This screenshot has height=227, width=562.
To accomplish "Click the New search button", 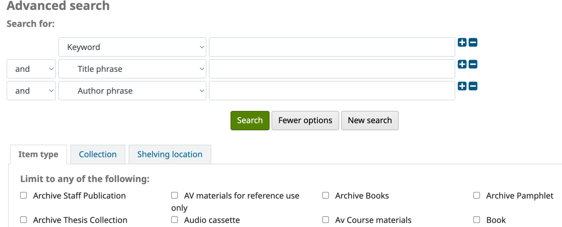I will 370,120.
